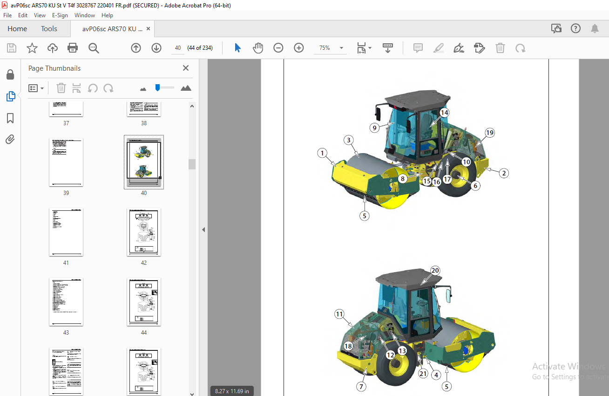Select page 37 thumbnail
This screenshot has width=609, height=396.
coord(66,109)
